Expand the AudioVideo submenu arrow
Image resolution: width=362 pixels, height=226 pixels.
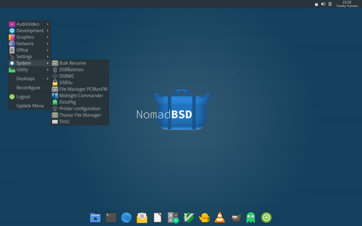(x=48, y=24)
